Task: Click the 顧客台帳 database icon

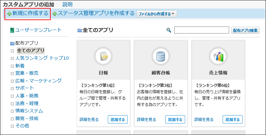Action: coord(161,56)
